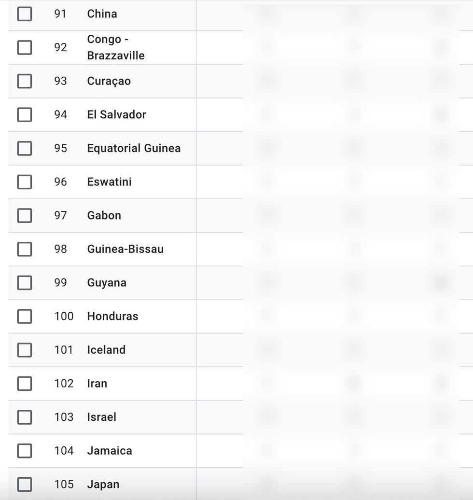Screen dimensions: 473x500
Task: Select the Guyana checkbox
Action: coord(25,282)
